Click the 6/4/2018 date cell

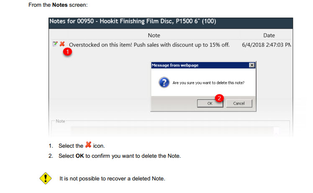point(266,44)
